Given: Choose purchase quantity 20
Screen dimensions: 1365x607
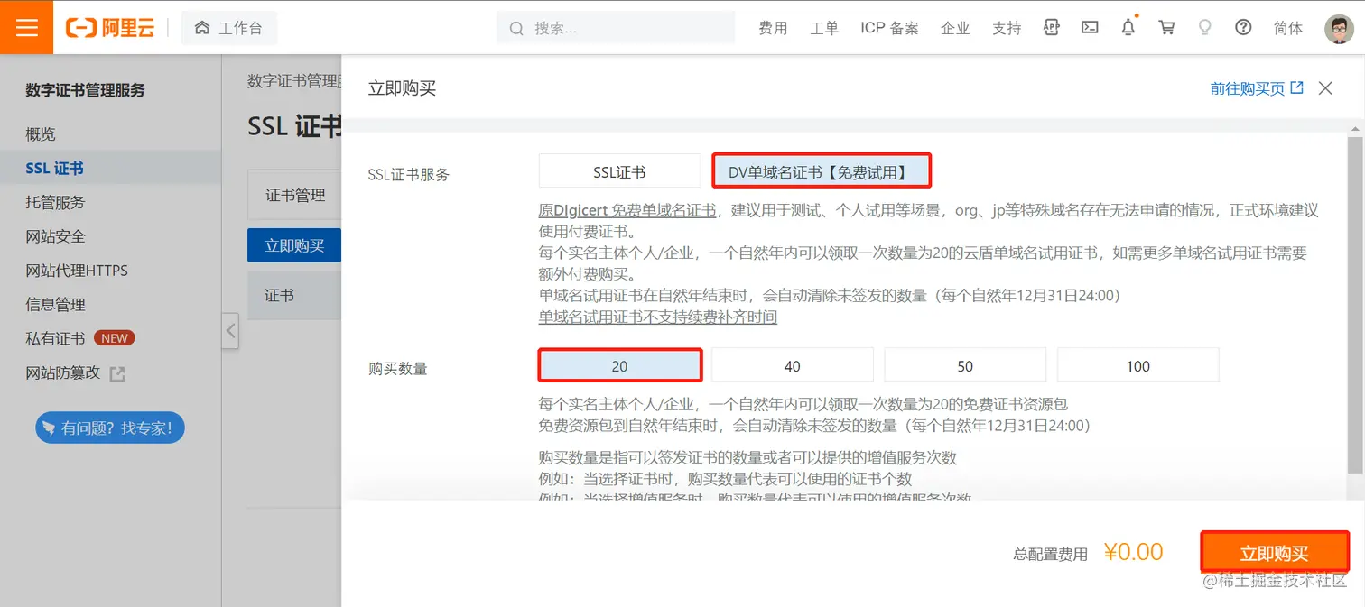Looking at the screenshot, I should 620,366.
